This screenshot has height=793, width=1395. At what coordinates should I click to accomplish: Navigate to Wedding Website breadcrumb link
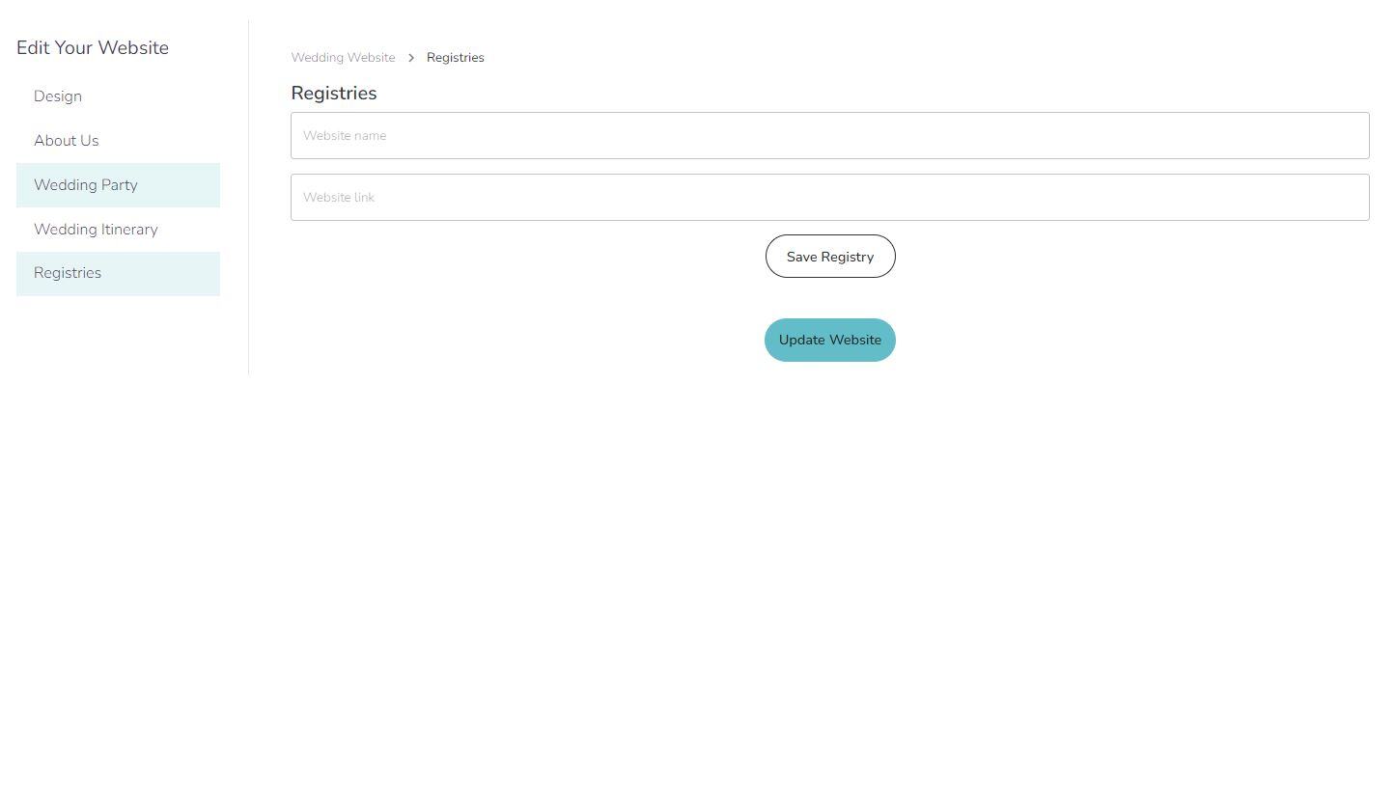click(x=343, y=58)
